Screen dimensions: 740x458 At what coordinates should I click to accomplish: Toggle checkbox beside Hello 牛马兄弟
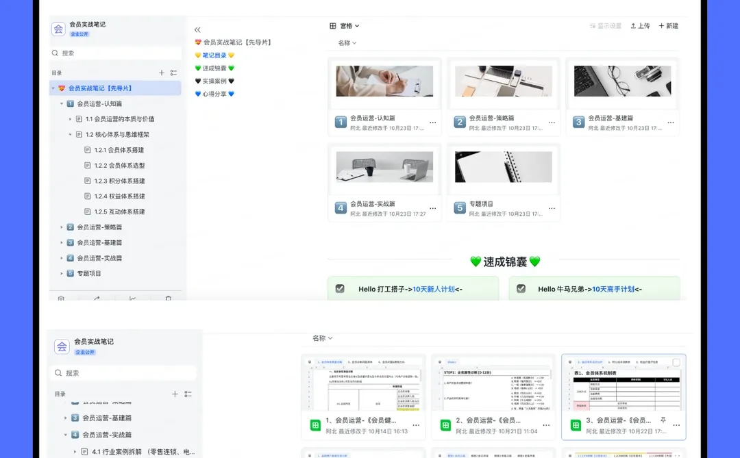point(521,289)
